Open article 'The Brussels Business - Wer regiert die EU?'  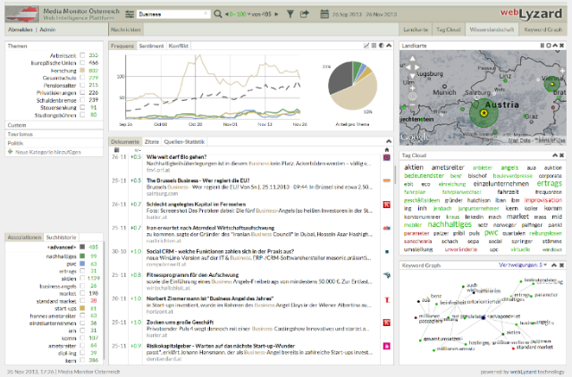pyautogui.click(x=198, y=180)
